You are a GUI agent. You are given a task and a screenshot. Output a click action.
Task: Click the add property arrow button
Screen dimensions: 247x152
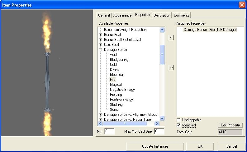coord(171,38)
